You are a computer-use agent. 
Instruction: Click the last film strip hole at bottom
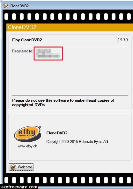click(129, 180)
